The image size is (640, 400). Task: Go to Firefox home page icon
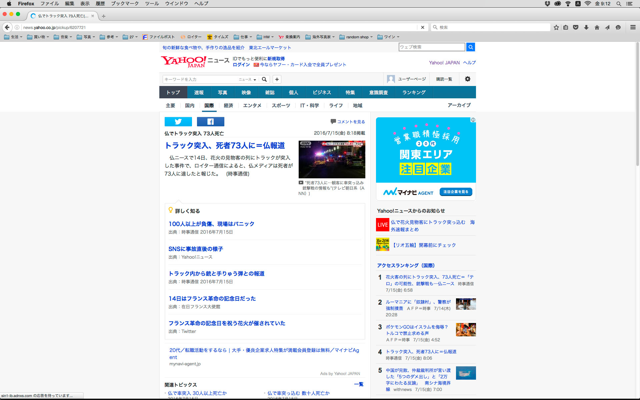(597, 27)
